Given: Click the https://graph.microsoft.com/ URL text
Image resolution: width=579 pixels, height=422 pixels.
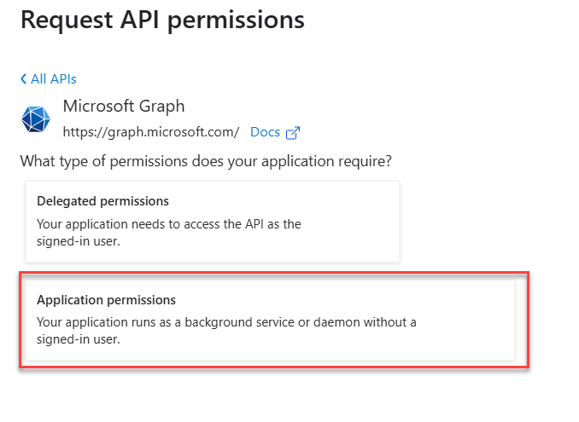Looking at the screenshot, I should (x=151, y=132).
